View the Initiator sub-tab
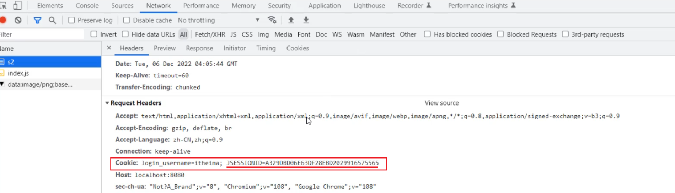 235,48
